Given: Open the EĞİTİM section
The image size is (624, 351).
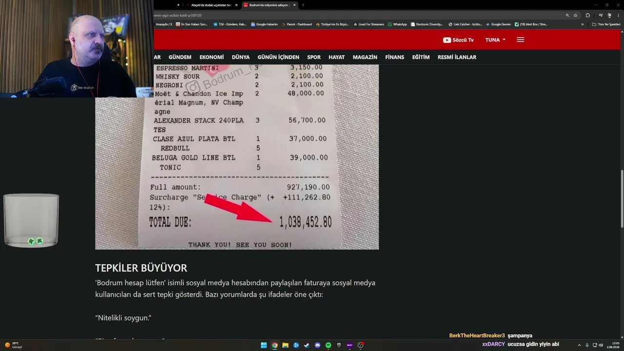Looking at the screenshot, I should pos(421,57).
